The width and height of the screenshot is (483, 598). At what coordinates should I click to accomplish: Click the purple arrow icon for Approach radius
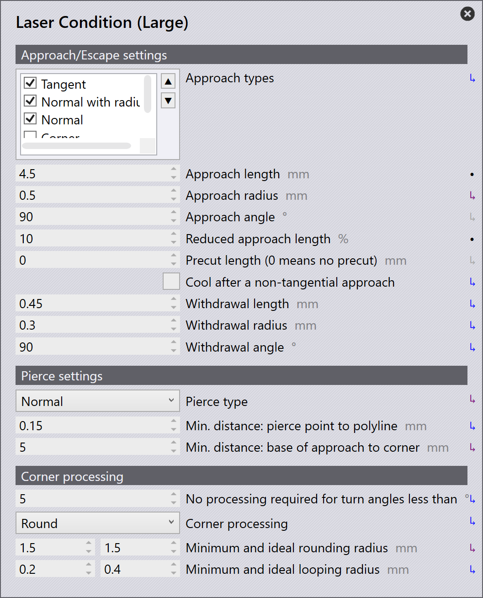pyautogui.click(x=472, y=196)
